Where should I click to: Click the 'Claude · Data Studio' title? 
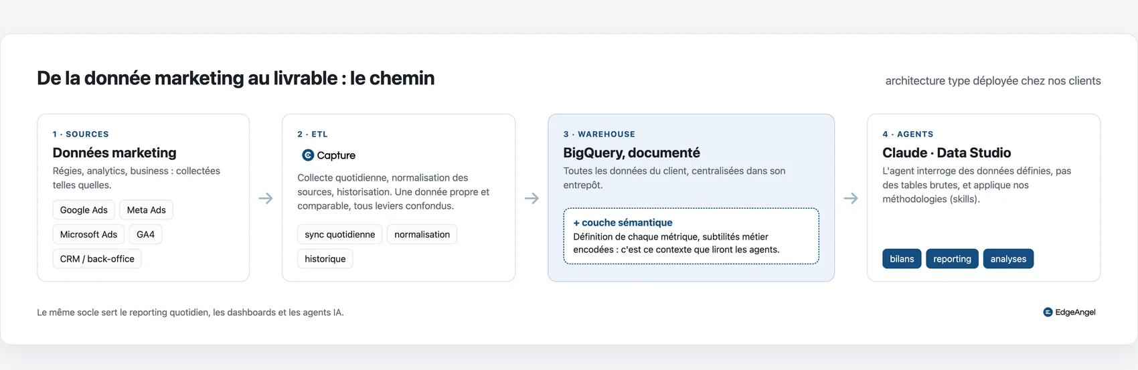(x=947, y=153)
